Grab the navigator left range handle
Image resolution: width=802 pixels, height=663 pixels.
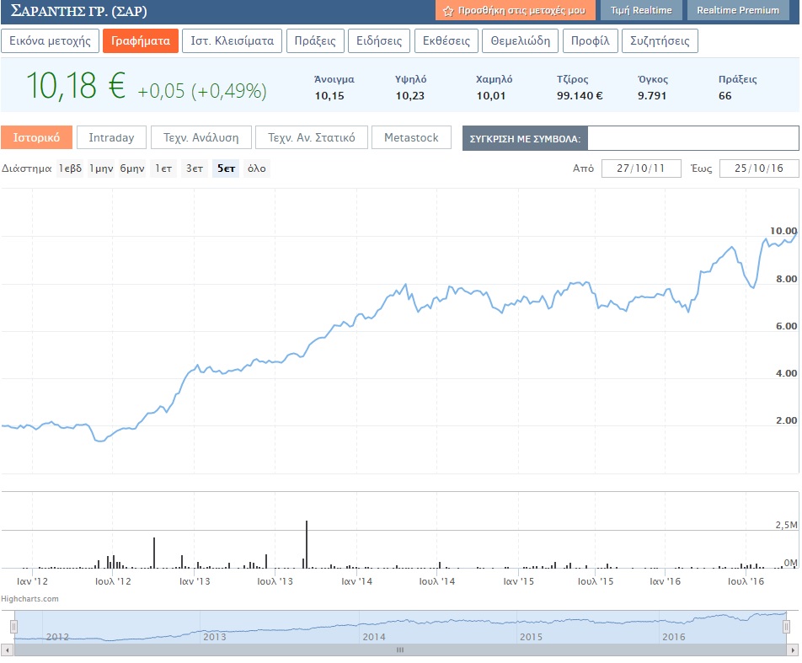(x=14, y=627)
